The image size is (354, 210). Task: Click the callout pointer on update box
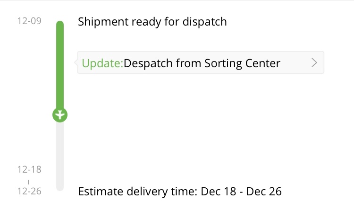pyautogui.click(x=76, y=62)
